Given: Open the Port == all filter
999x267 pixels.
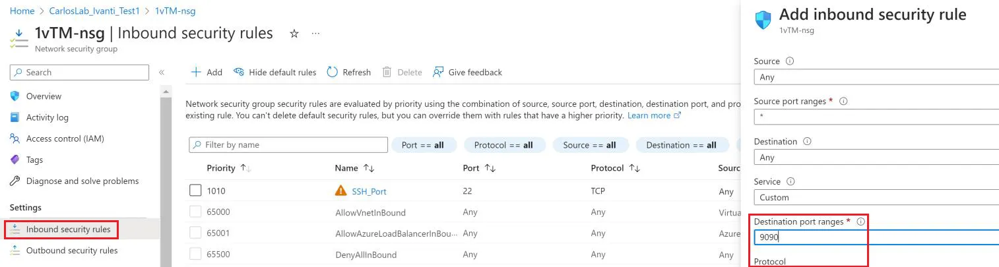Looking at the screenshot, I should point(423,145).
